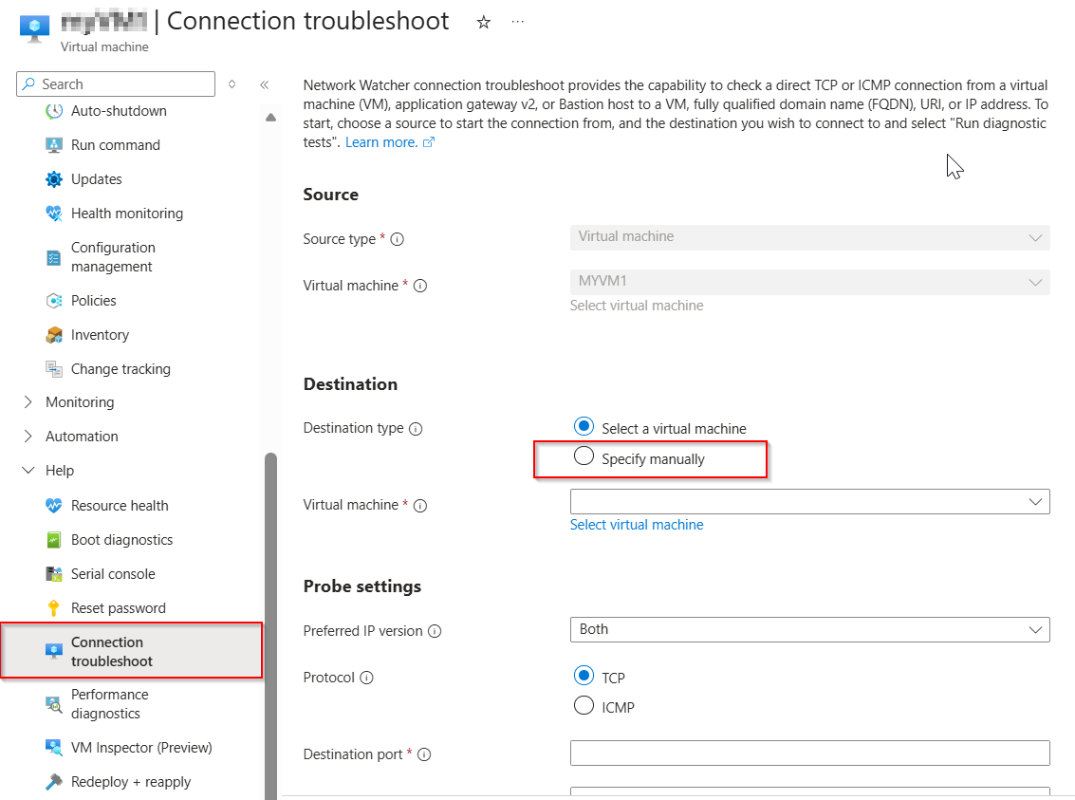
Task: Click the Policies icon
Action: [x=53, y=301]
